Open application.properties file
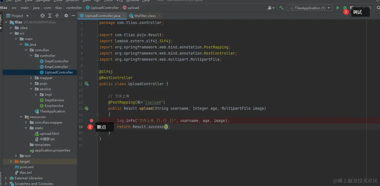The width and height of the screenshot is (380, 186). [53, 150]
